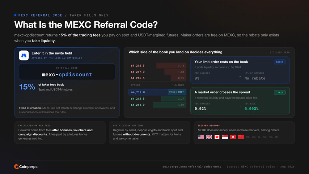Click the text 'of taker fees back'

point(51,85)
